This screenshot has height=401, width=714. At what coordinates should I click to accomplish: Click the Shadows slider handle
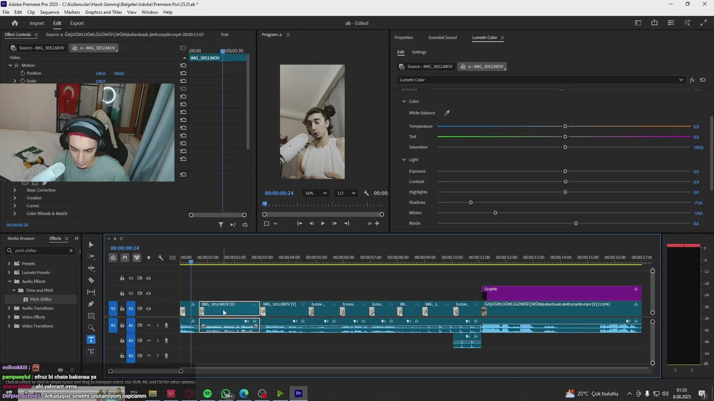(471, 203)
